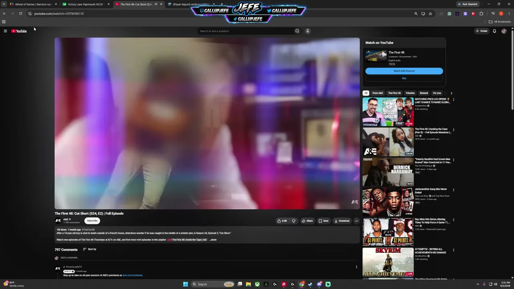Reload the page in Chrome

point(20,14)
